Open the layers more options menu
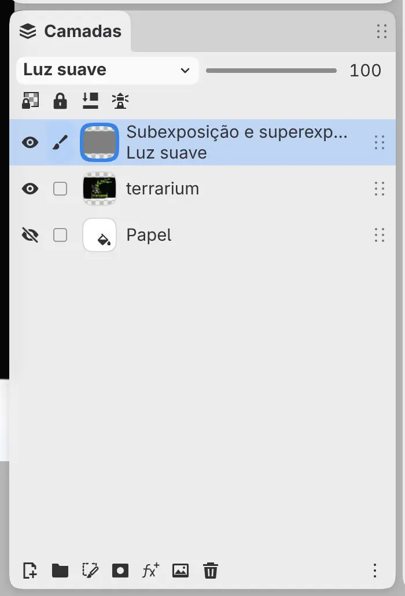The width and height of the screenshot is (405, 596). coord(374,571)
